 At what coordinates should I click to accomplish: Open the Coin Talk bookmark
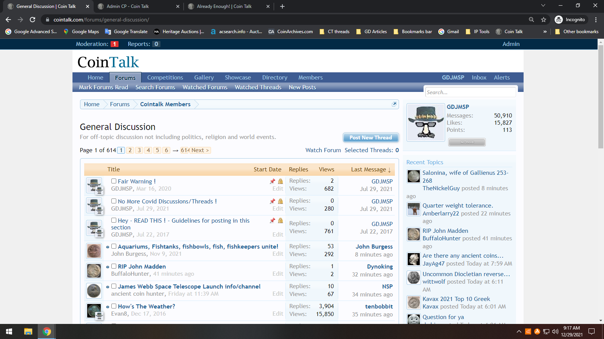(509, 32)
